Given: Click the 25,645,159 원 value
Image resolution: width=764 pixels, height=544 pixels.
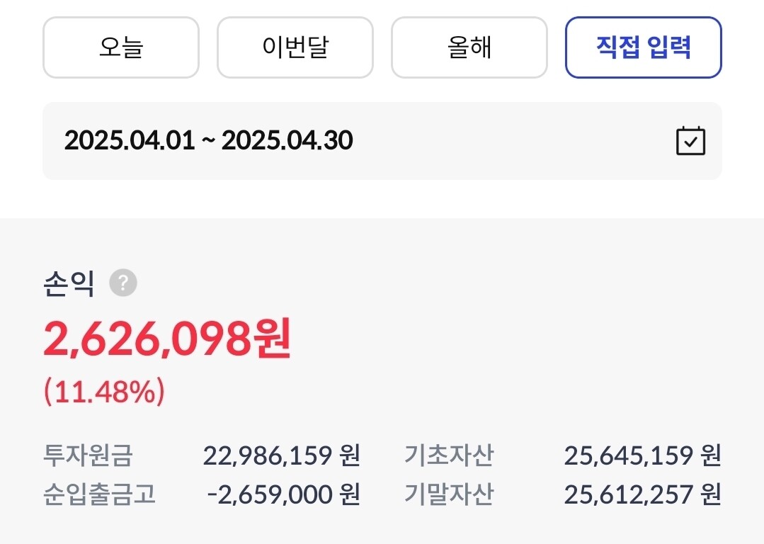Looking at the screenshot, I should [x=642, y=455].
